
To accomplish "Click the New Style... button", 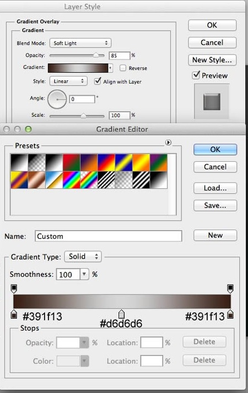I will (212, 60).
